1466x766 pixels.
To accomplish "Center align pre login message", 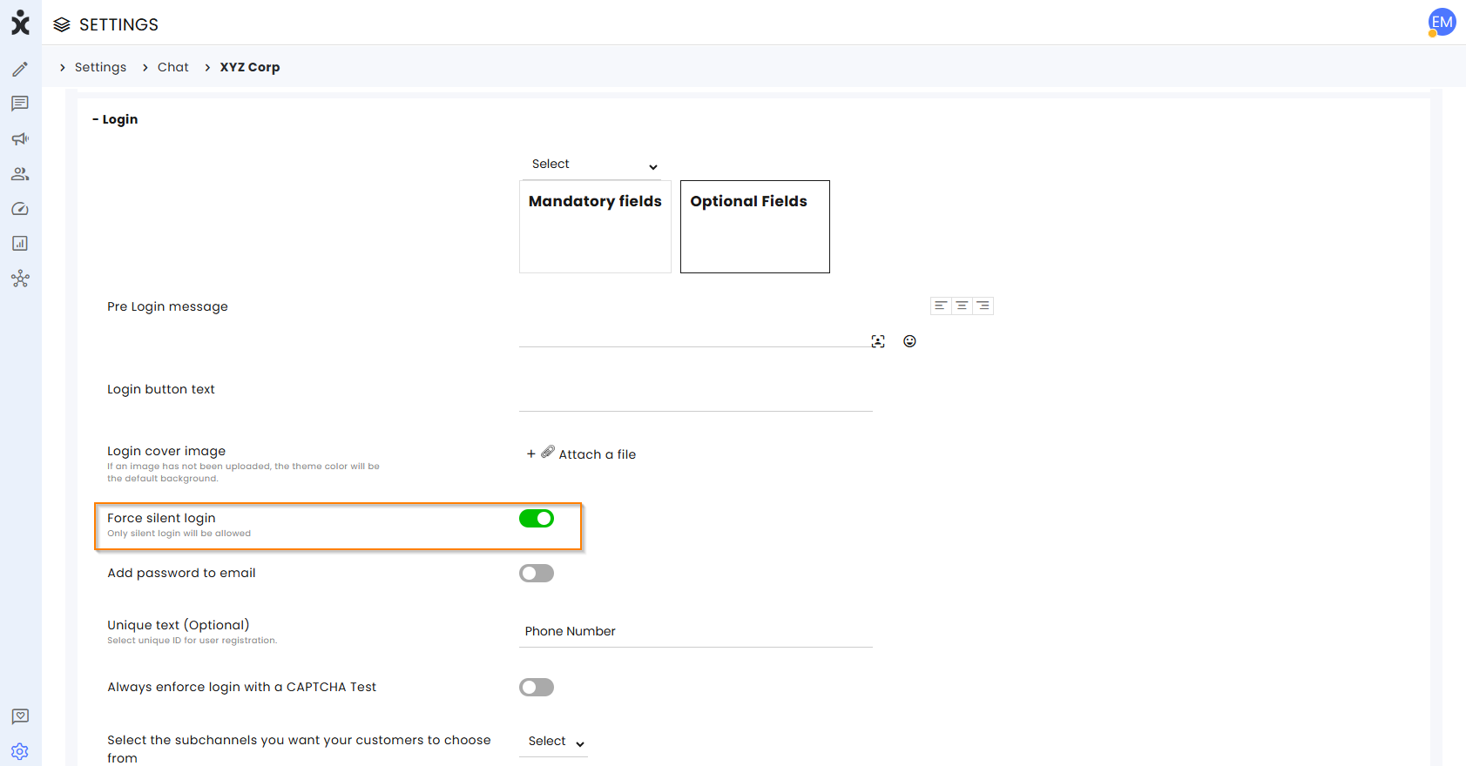I will 962,306.
